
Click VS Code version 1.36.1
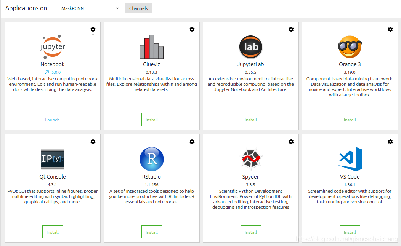(x=350, y=185)
